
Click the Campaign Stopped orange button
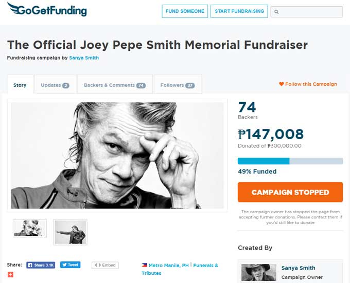click(x=290, y=192)
